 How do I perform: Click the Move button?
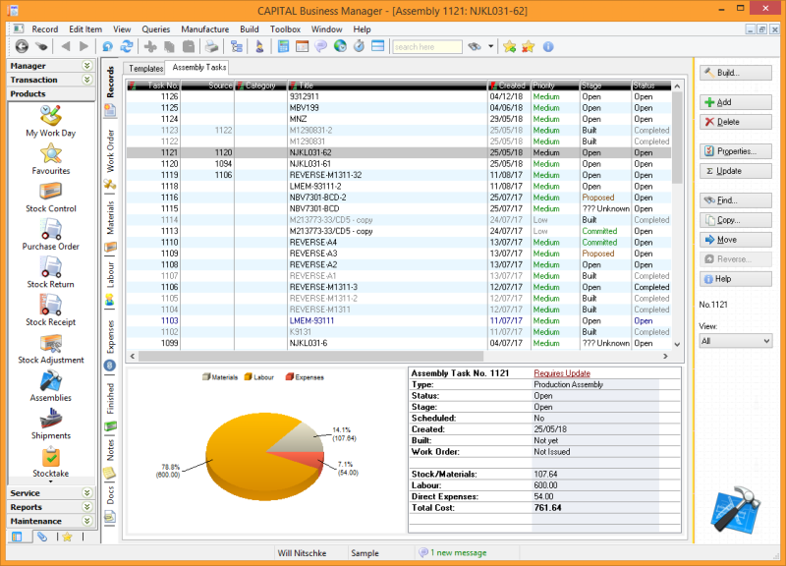click(x=735, y=240)
